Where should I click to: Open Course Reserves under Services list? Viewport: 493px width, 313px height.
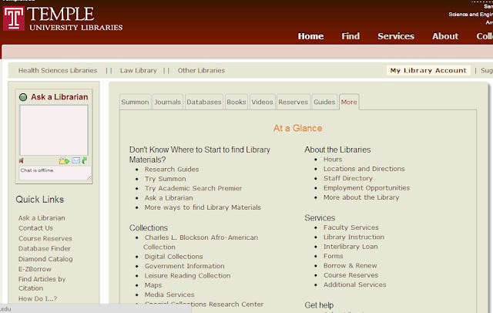coord(351,275)
